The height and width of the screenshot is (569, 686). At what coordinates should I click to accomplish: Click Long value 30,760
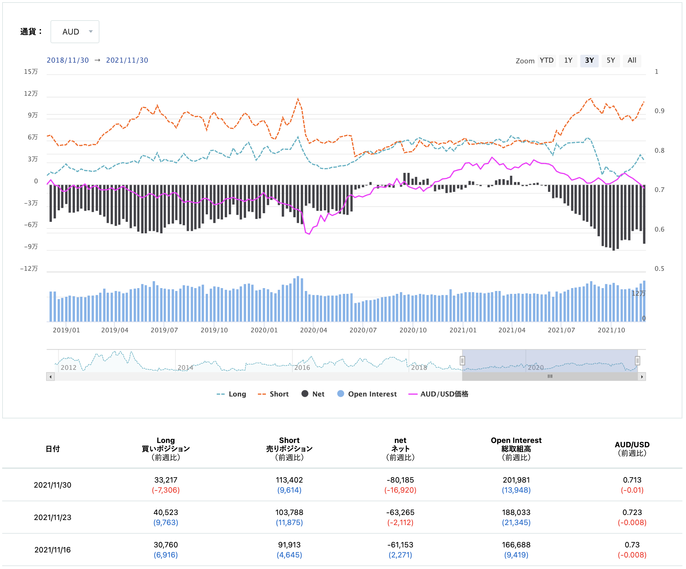(x=166, y=545)
